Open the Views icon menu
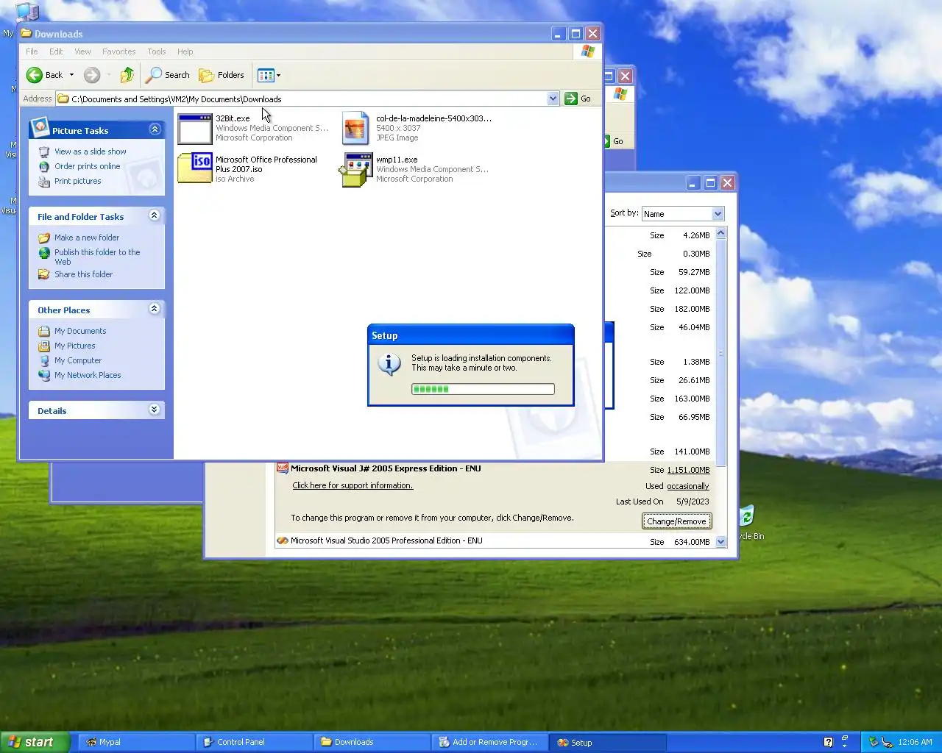Viewport: 942px width, 753px height. pos(269,75)
